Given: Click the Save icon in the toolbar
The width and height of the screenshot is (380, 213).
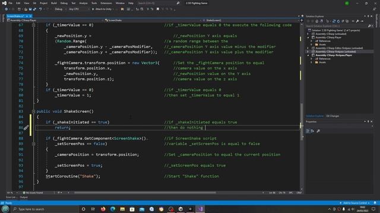Looking at the screenshot, I should click(30, 9).
